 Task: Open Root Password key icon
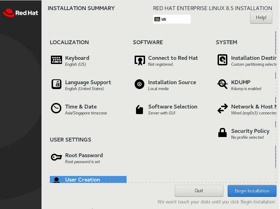tap(56, 157)
